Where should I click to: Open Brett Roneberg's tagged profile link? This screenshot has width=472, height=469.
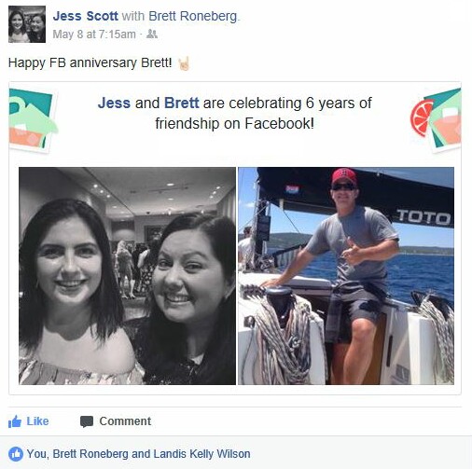pyautogui.click(x=193, y=16)
